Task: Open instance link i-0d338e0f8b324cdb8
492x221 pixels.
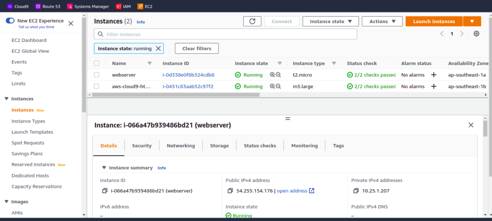Action: pyautogui.click(x=188, y=75)
